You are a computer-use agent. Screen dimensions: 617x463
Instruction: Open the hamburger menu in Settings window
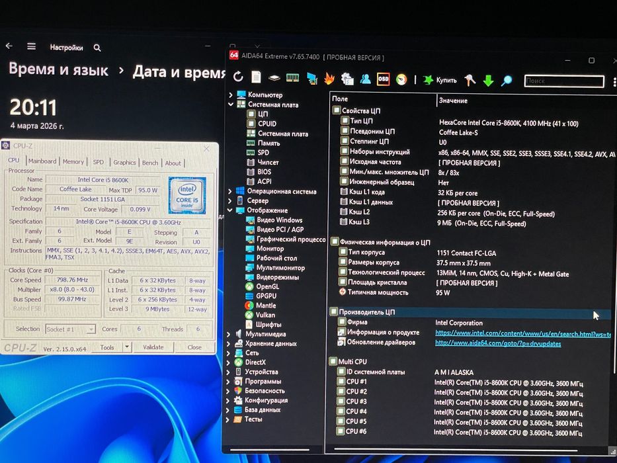pos(32,46)
